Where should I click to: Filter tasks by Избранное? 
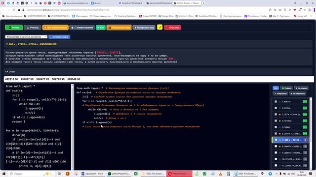point(280,94)
